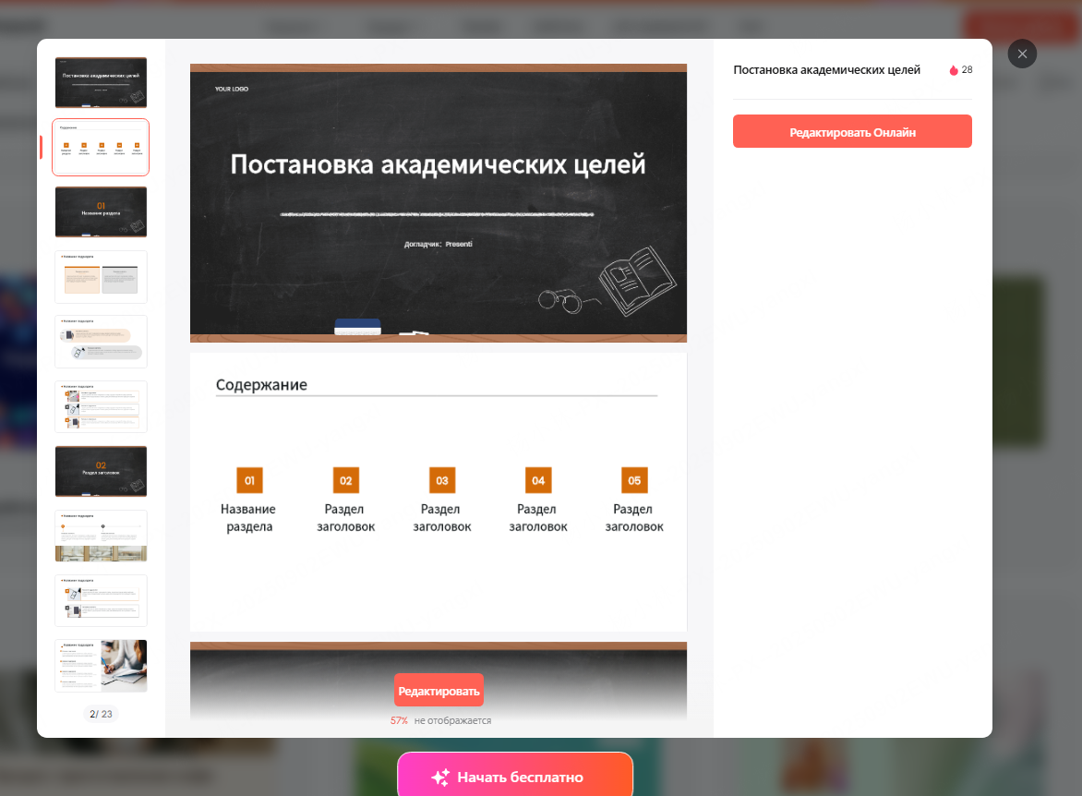The height and width of the screenshot is (796, 1082).
Task: Open the 01 Название раздела thumbnail
Action: tap(101, 211)
